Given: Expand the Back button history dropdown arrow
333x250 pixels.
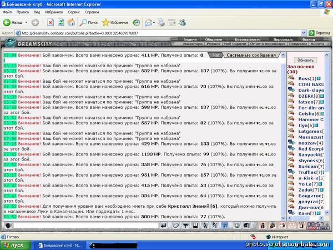Looking at the screenshot, I should coord(26,23).
